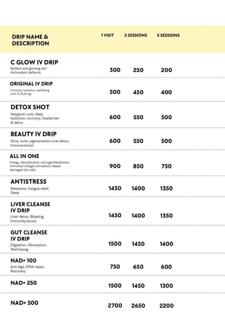Click NAD+ 500's 1 visit price 2700
This screenshot has height=319, width=225.
pos(115,306)
